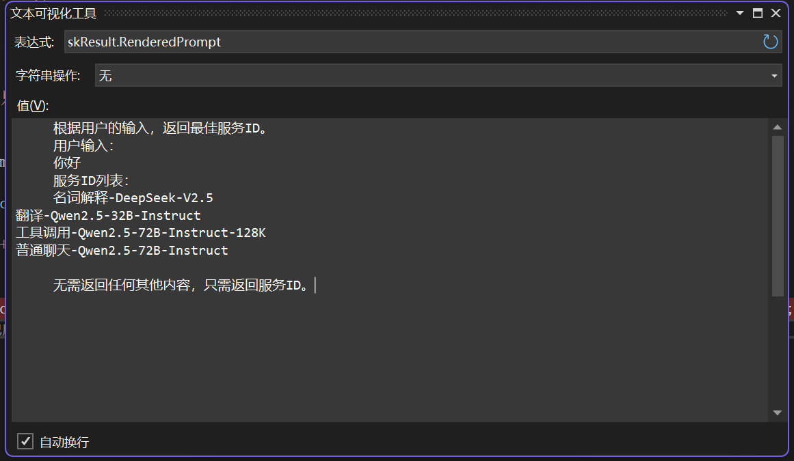Click the refresh icon beside the expression field
Viewport: 794px width, 461px height.
(x=770, y=42)
